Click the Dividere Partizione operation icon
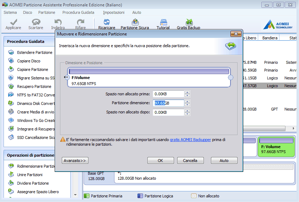Viewport: 299px width, 202px height. pos(11,183)
